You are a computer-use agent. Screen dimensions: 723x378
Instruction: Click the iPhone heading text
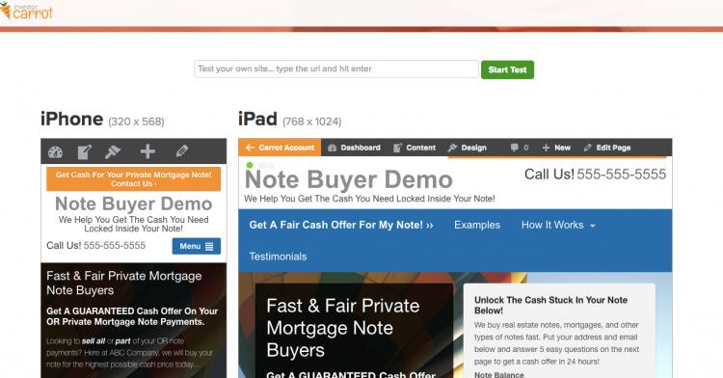tap(72, 119)
